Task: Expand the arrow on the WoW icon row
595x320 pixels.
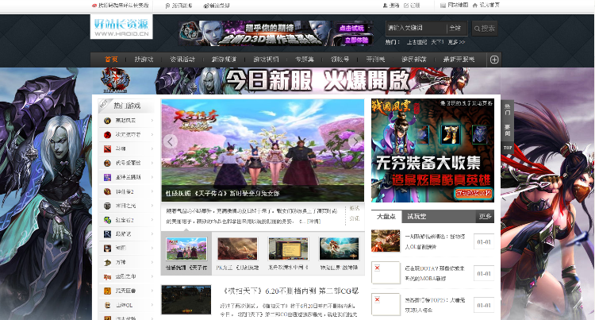Action: (x=152, y=121)
